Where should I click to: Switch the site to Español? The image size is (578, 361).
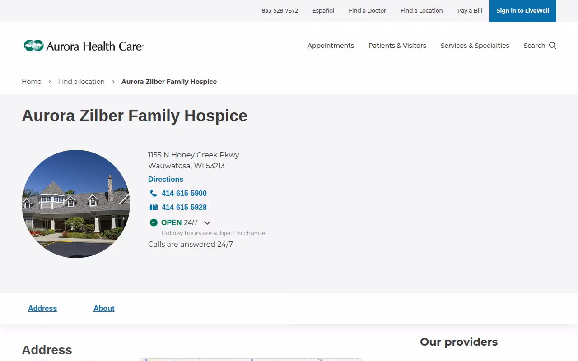[x=323, y=10]
